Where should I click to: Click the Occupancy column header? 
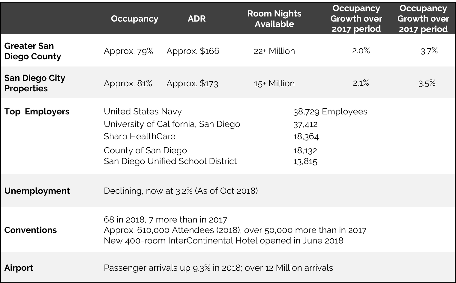pyautogui.click(x=134, y=19)
